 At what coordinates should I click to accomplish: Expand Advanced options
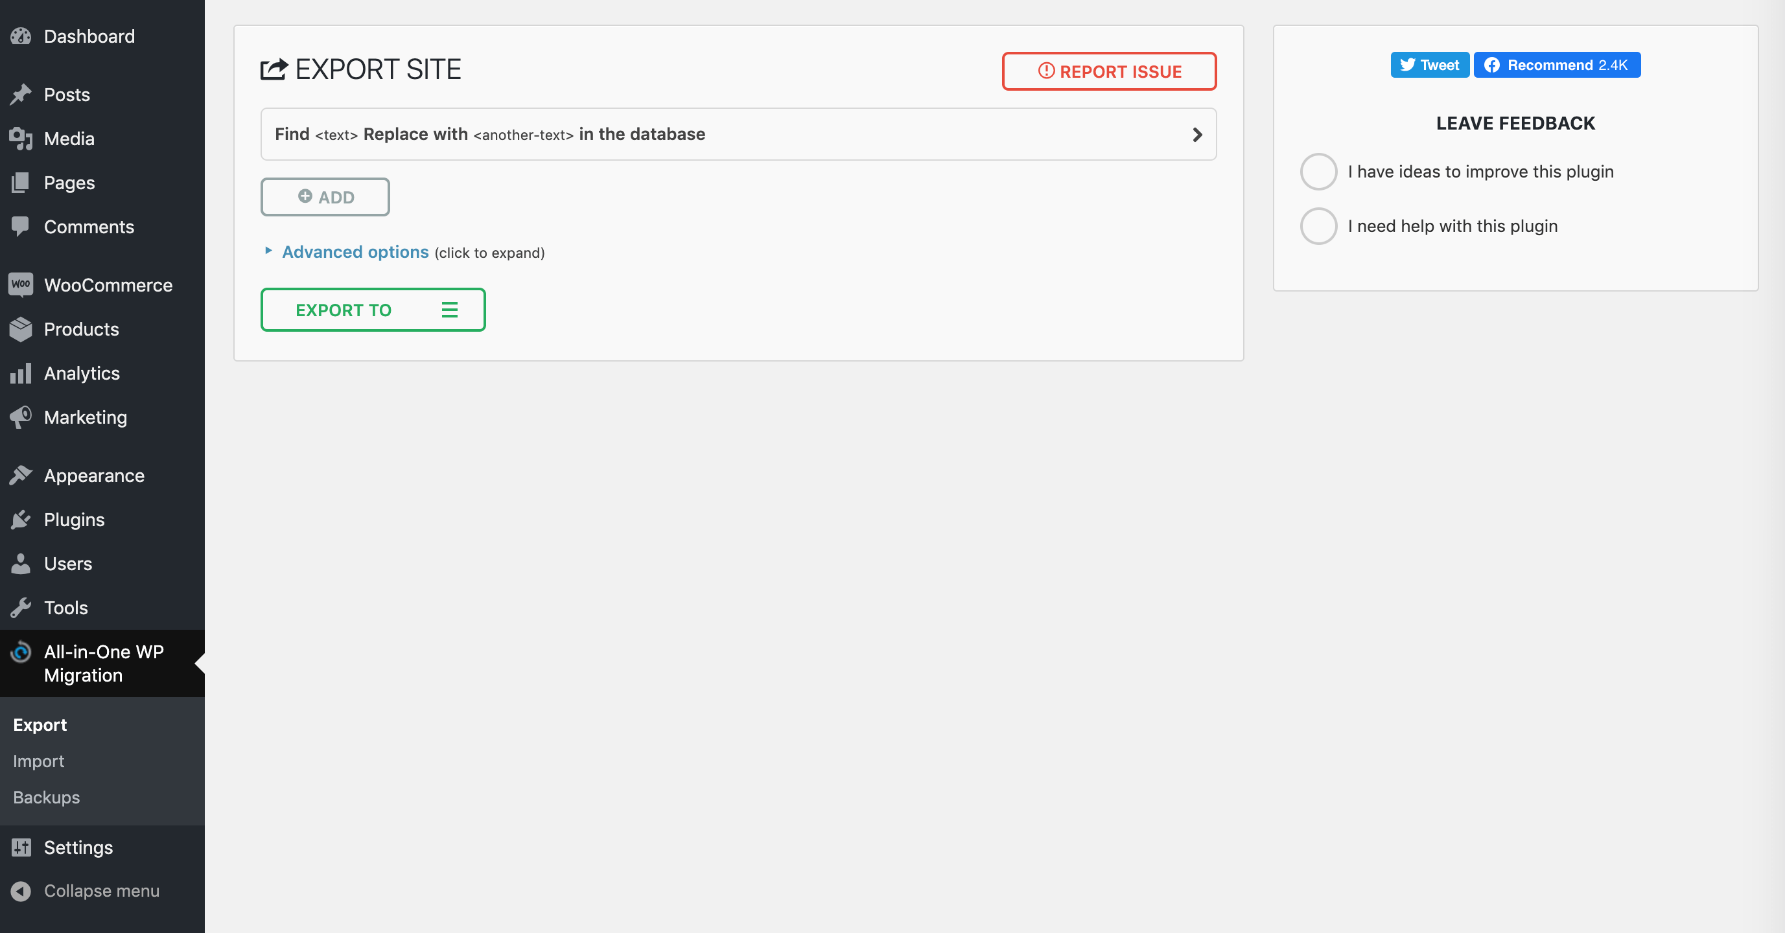click(x=355, y=251)
